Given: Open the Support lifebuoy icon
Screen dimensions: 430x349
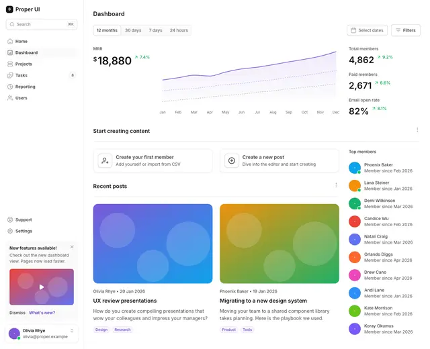Looking at the screenshot, I should [x=10, y=219].
